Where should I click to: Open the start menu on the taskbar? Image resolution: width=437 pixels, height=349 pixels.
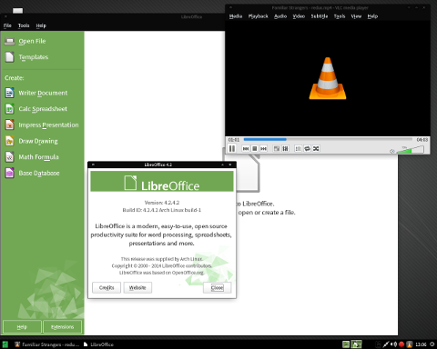point(5,344)
